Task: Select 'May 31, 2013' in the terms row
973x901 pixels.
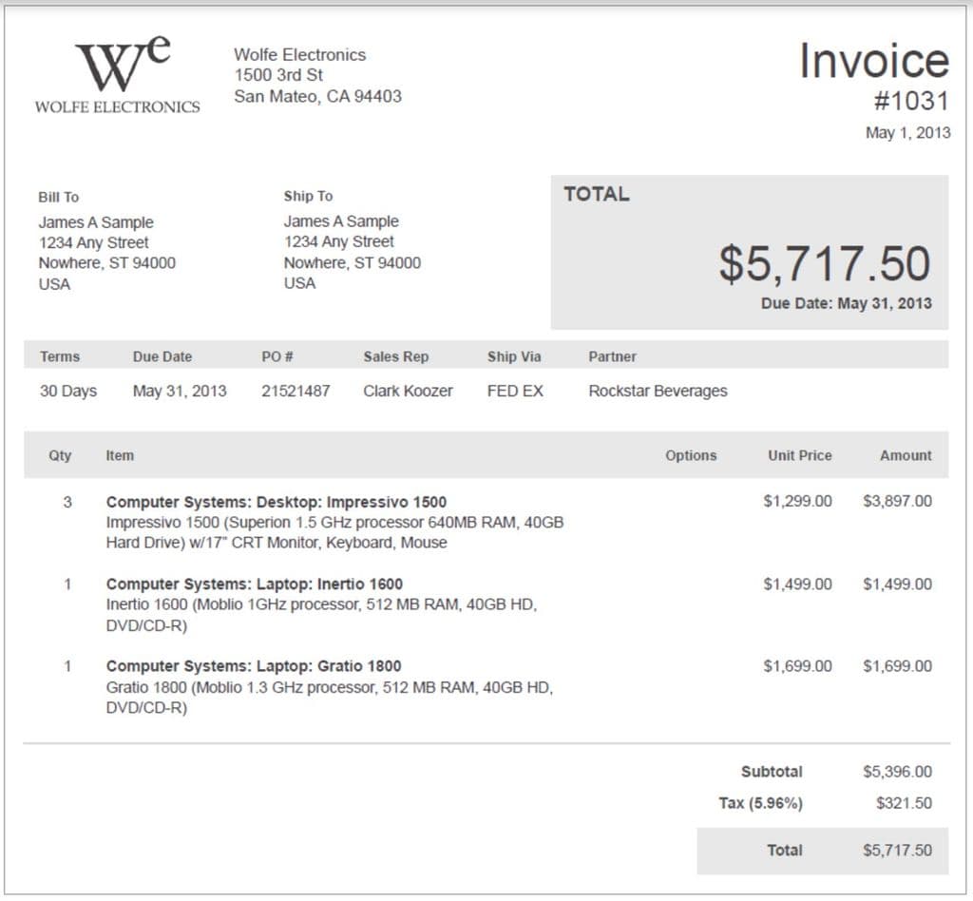Action: coord(180,391)
